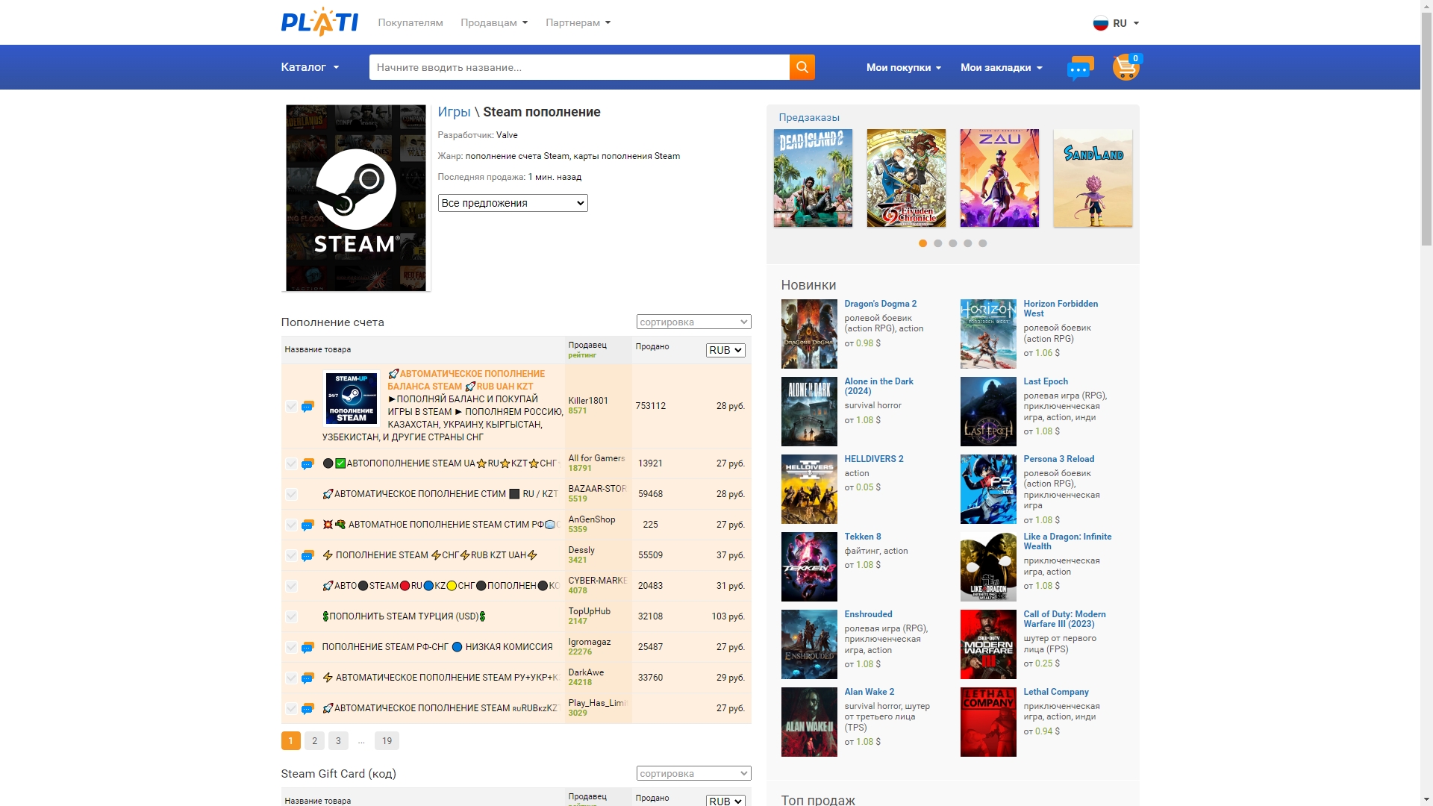Toggle checkmark in TopUpHub row
This screenshot has width=1433, height=806.
291,617
